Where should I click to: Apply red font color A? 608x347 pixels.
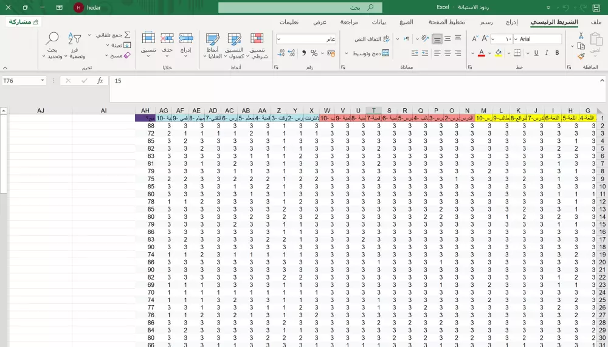[481, 53]
